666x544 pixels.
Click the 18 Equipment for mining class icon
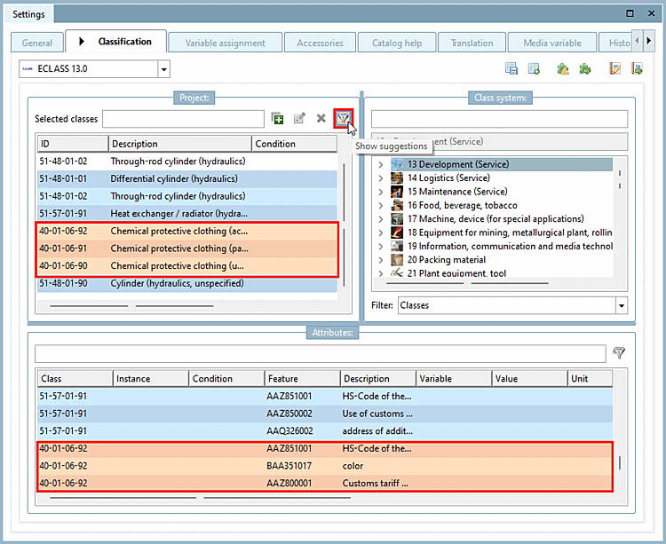tap(397, 233)
